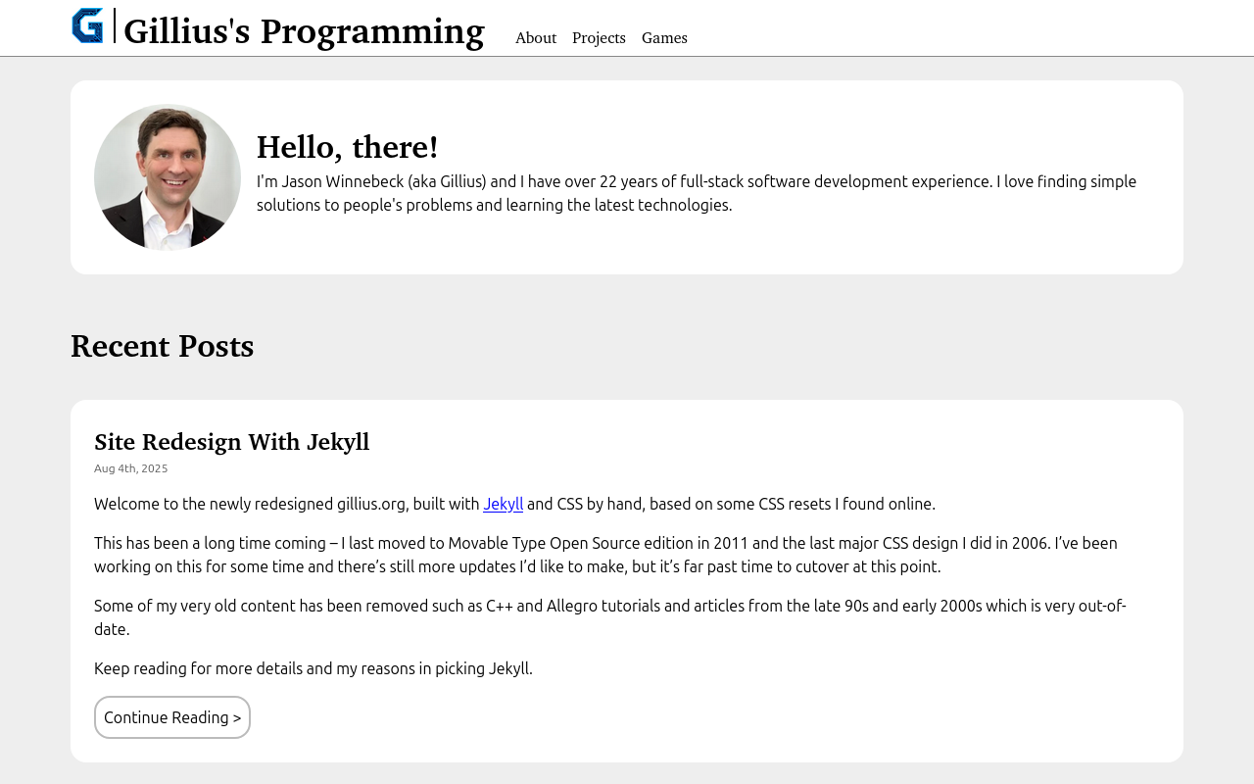The image size is (1254, 784).
Task: Click the Jason Winnebeck intro paragraph
Action: pos(696,193)
